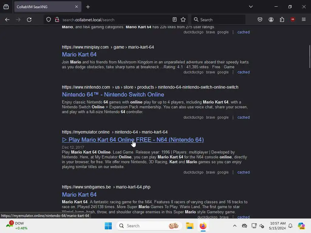Show hidden system tray icons
Screen dimensions: 311x233
tap(235, 226)
